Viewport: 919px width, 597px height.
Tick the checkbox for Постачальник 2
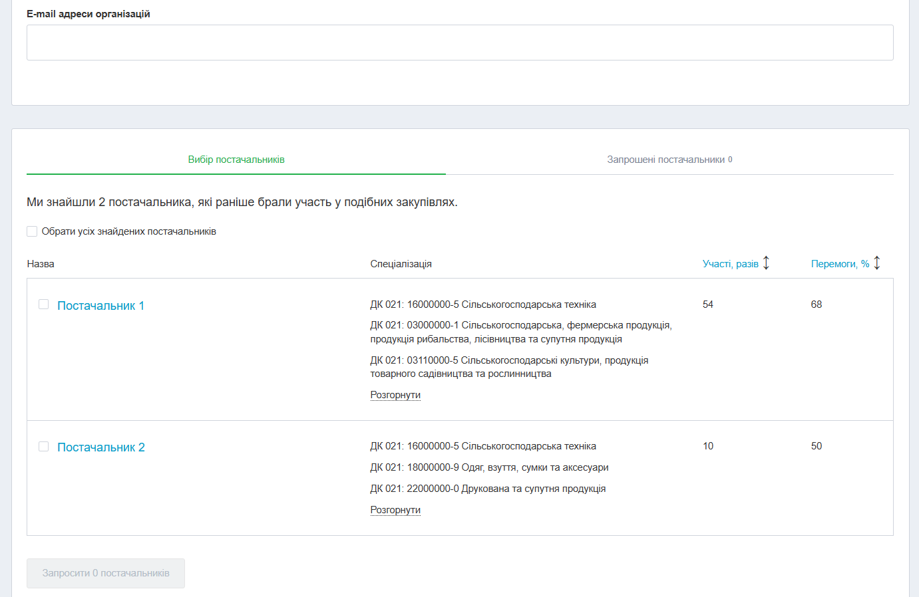click(x=44, y=447)
